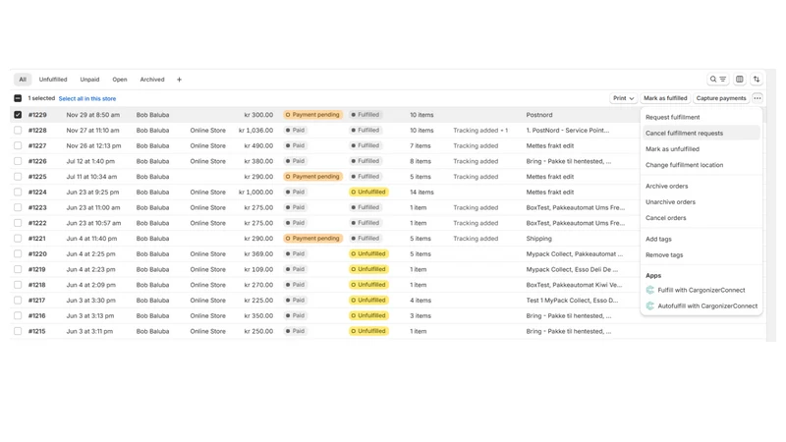The image size is (786, 442).
Task: Add a new view with plus icon
Action: pos(179,80)
